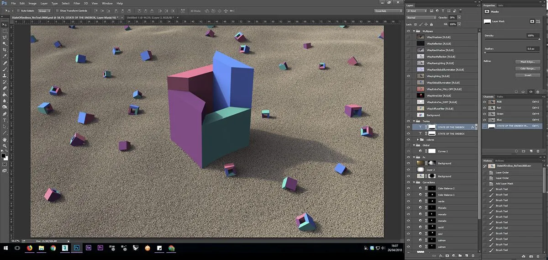Open After Effects from the Windows taskbar
Image resolution: width=548 pixels, height=260 pixels.
(89, 248)
